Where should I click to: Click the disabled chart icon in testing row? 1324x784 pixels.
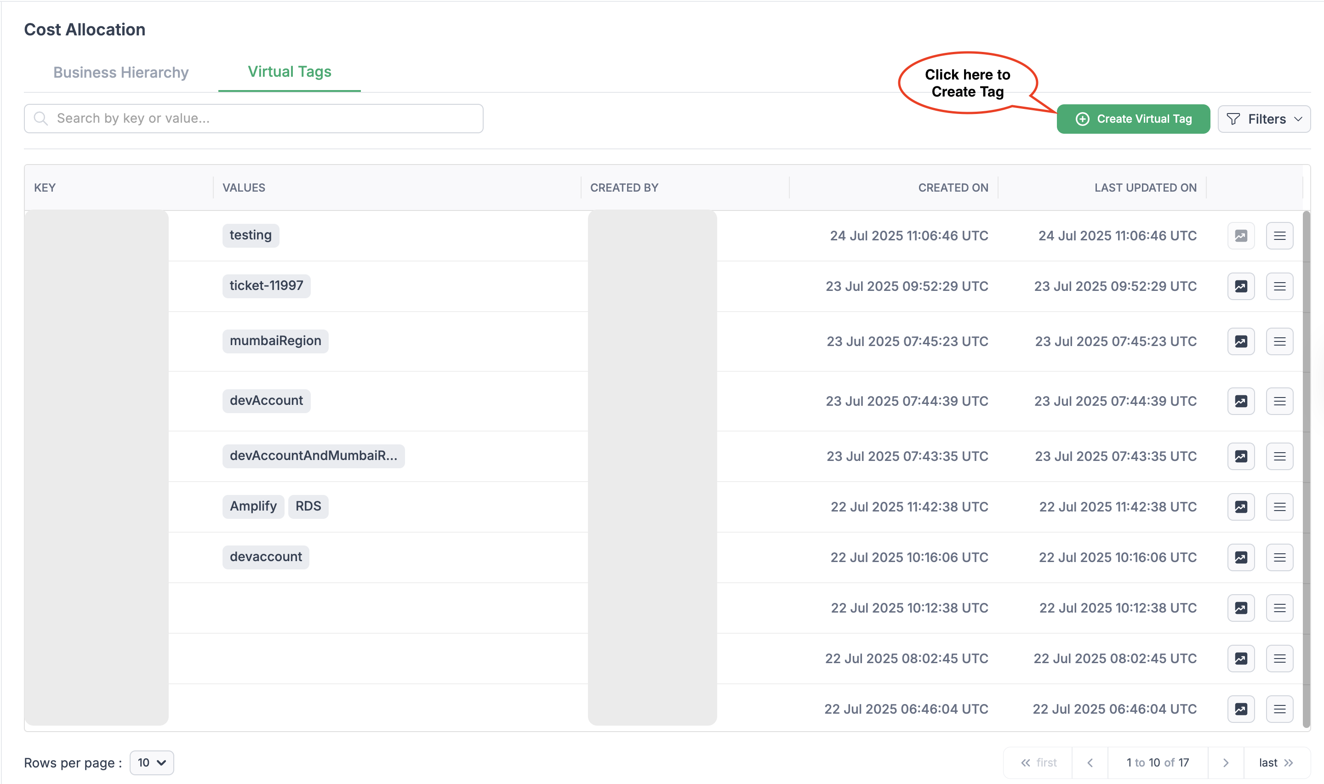pos(1240,236)
